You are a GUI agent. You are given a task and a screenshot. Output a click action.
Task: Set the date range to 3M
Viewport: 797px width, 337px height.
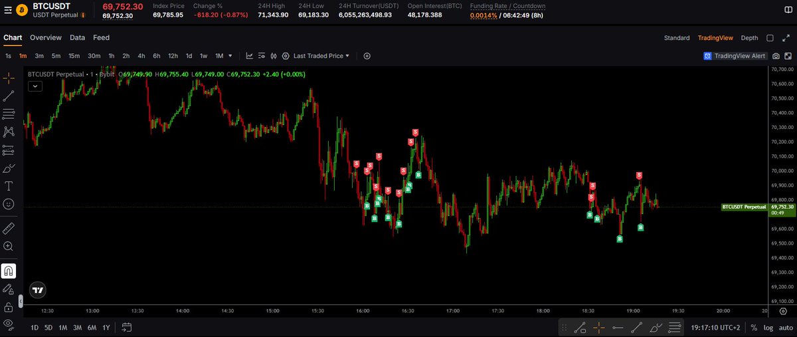click(77, 327)
